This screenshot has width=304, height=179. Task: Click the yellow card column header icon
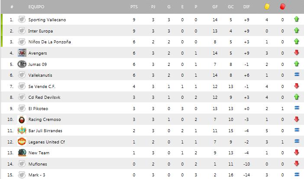[x=267, y=7]
